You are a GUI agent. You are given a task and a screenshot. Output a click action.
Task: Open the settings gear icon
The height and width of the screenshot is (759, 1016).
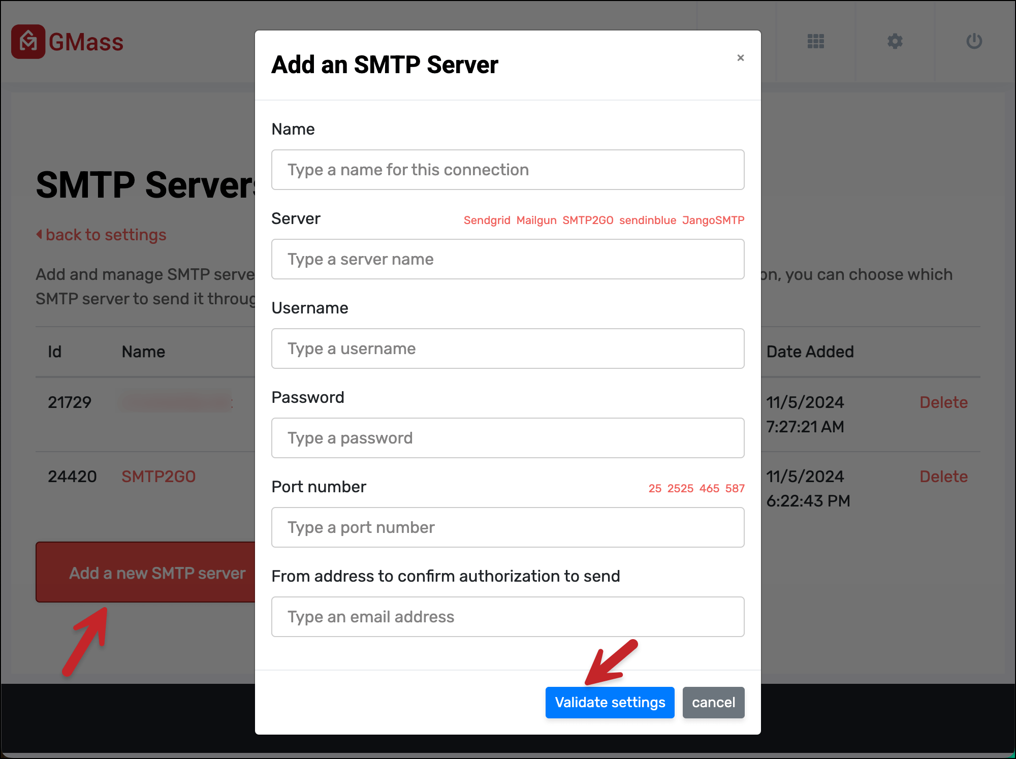895,41
